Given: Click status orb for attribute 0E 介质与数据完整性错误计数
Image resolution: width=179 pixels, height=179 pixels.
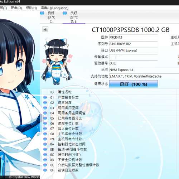Looking at the screenshot, I should tap(45, 165).
